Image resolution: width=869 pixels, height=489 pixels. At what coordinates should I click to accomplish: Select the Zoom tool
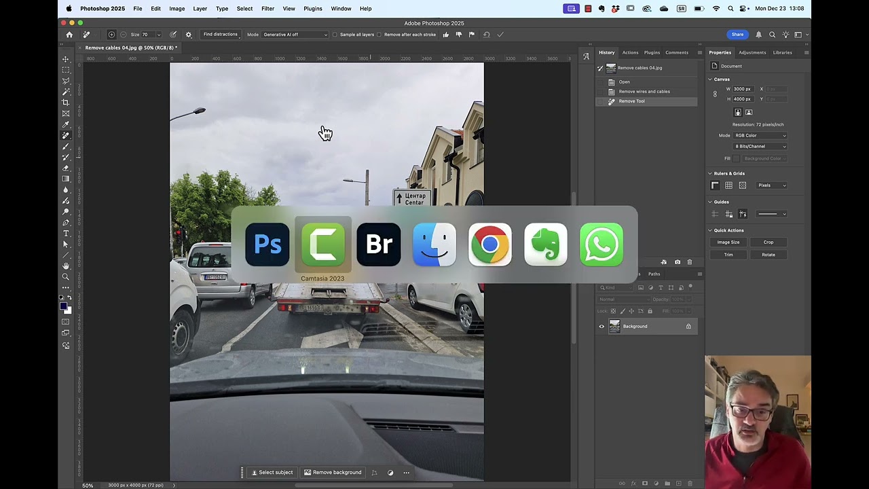(x=66, y=276)
